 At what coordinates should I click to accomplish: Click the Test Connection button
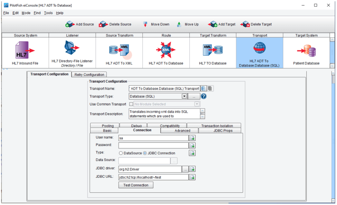(136, 185)
